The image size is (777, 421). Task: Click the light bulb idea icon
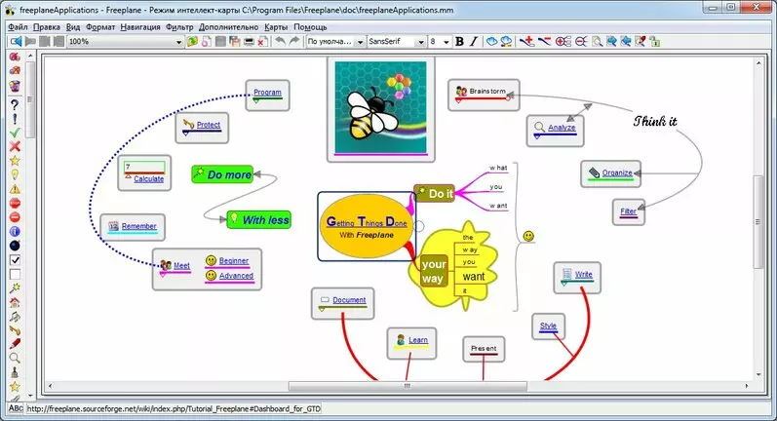coord(15,175)
